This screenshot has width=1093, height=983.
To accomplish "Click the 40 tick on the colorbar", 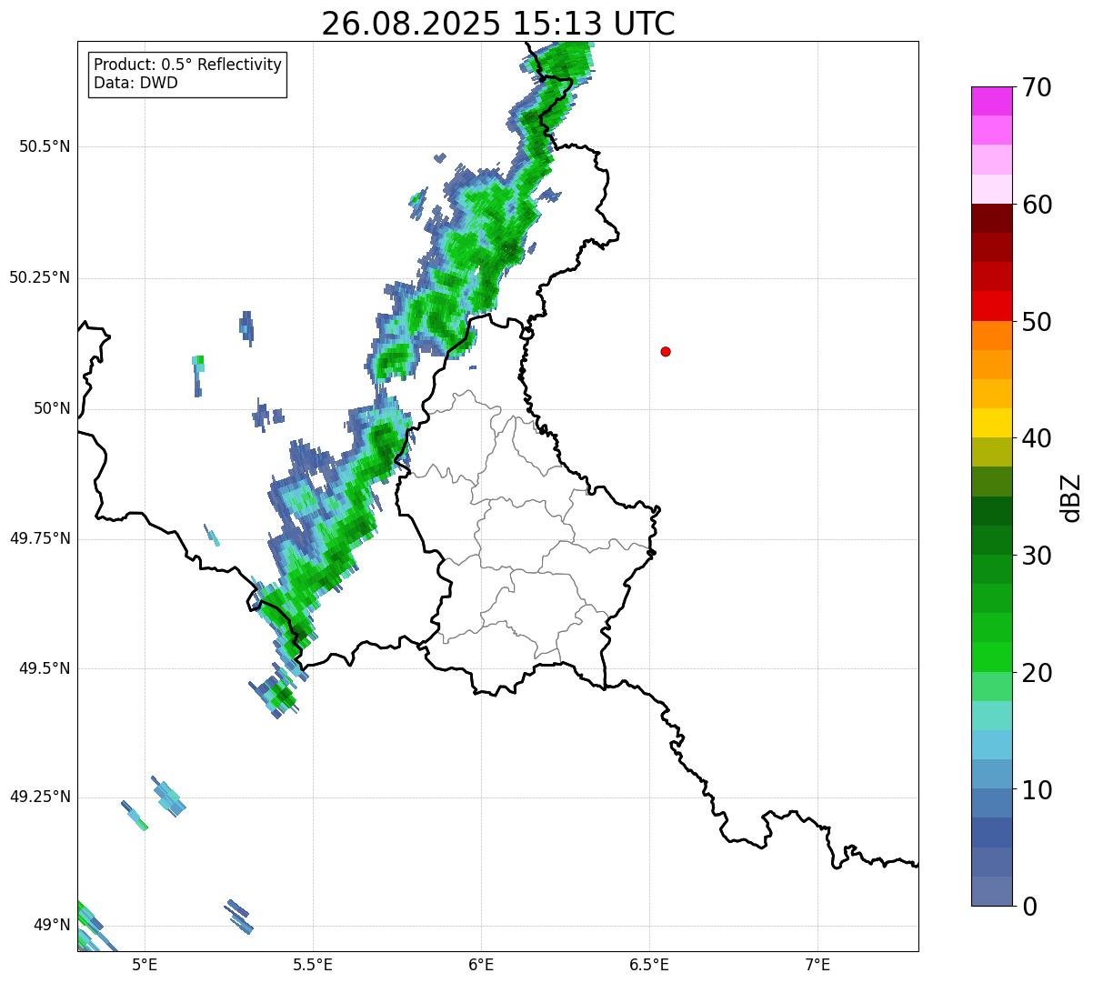I will coord(1036,438).
